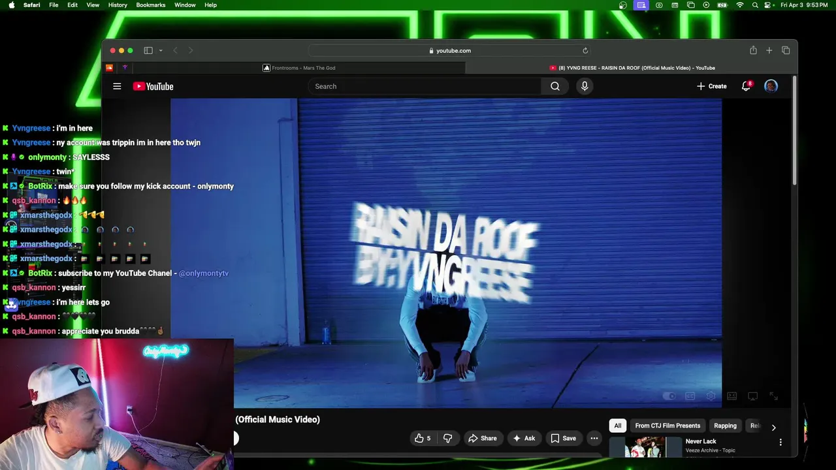836x470 pixels.
Task: Open the Help menu
Action: (x=210, y=5)
